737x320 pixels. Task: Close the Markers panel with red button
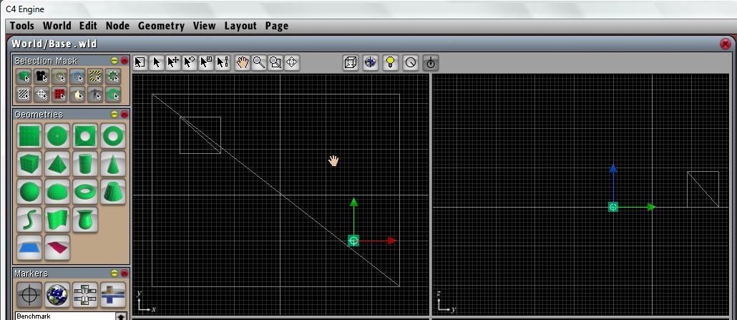[124, 273]
